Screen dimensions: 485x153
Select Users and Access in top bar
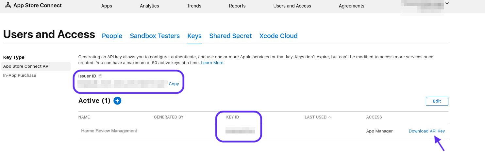292,6
